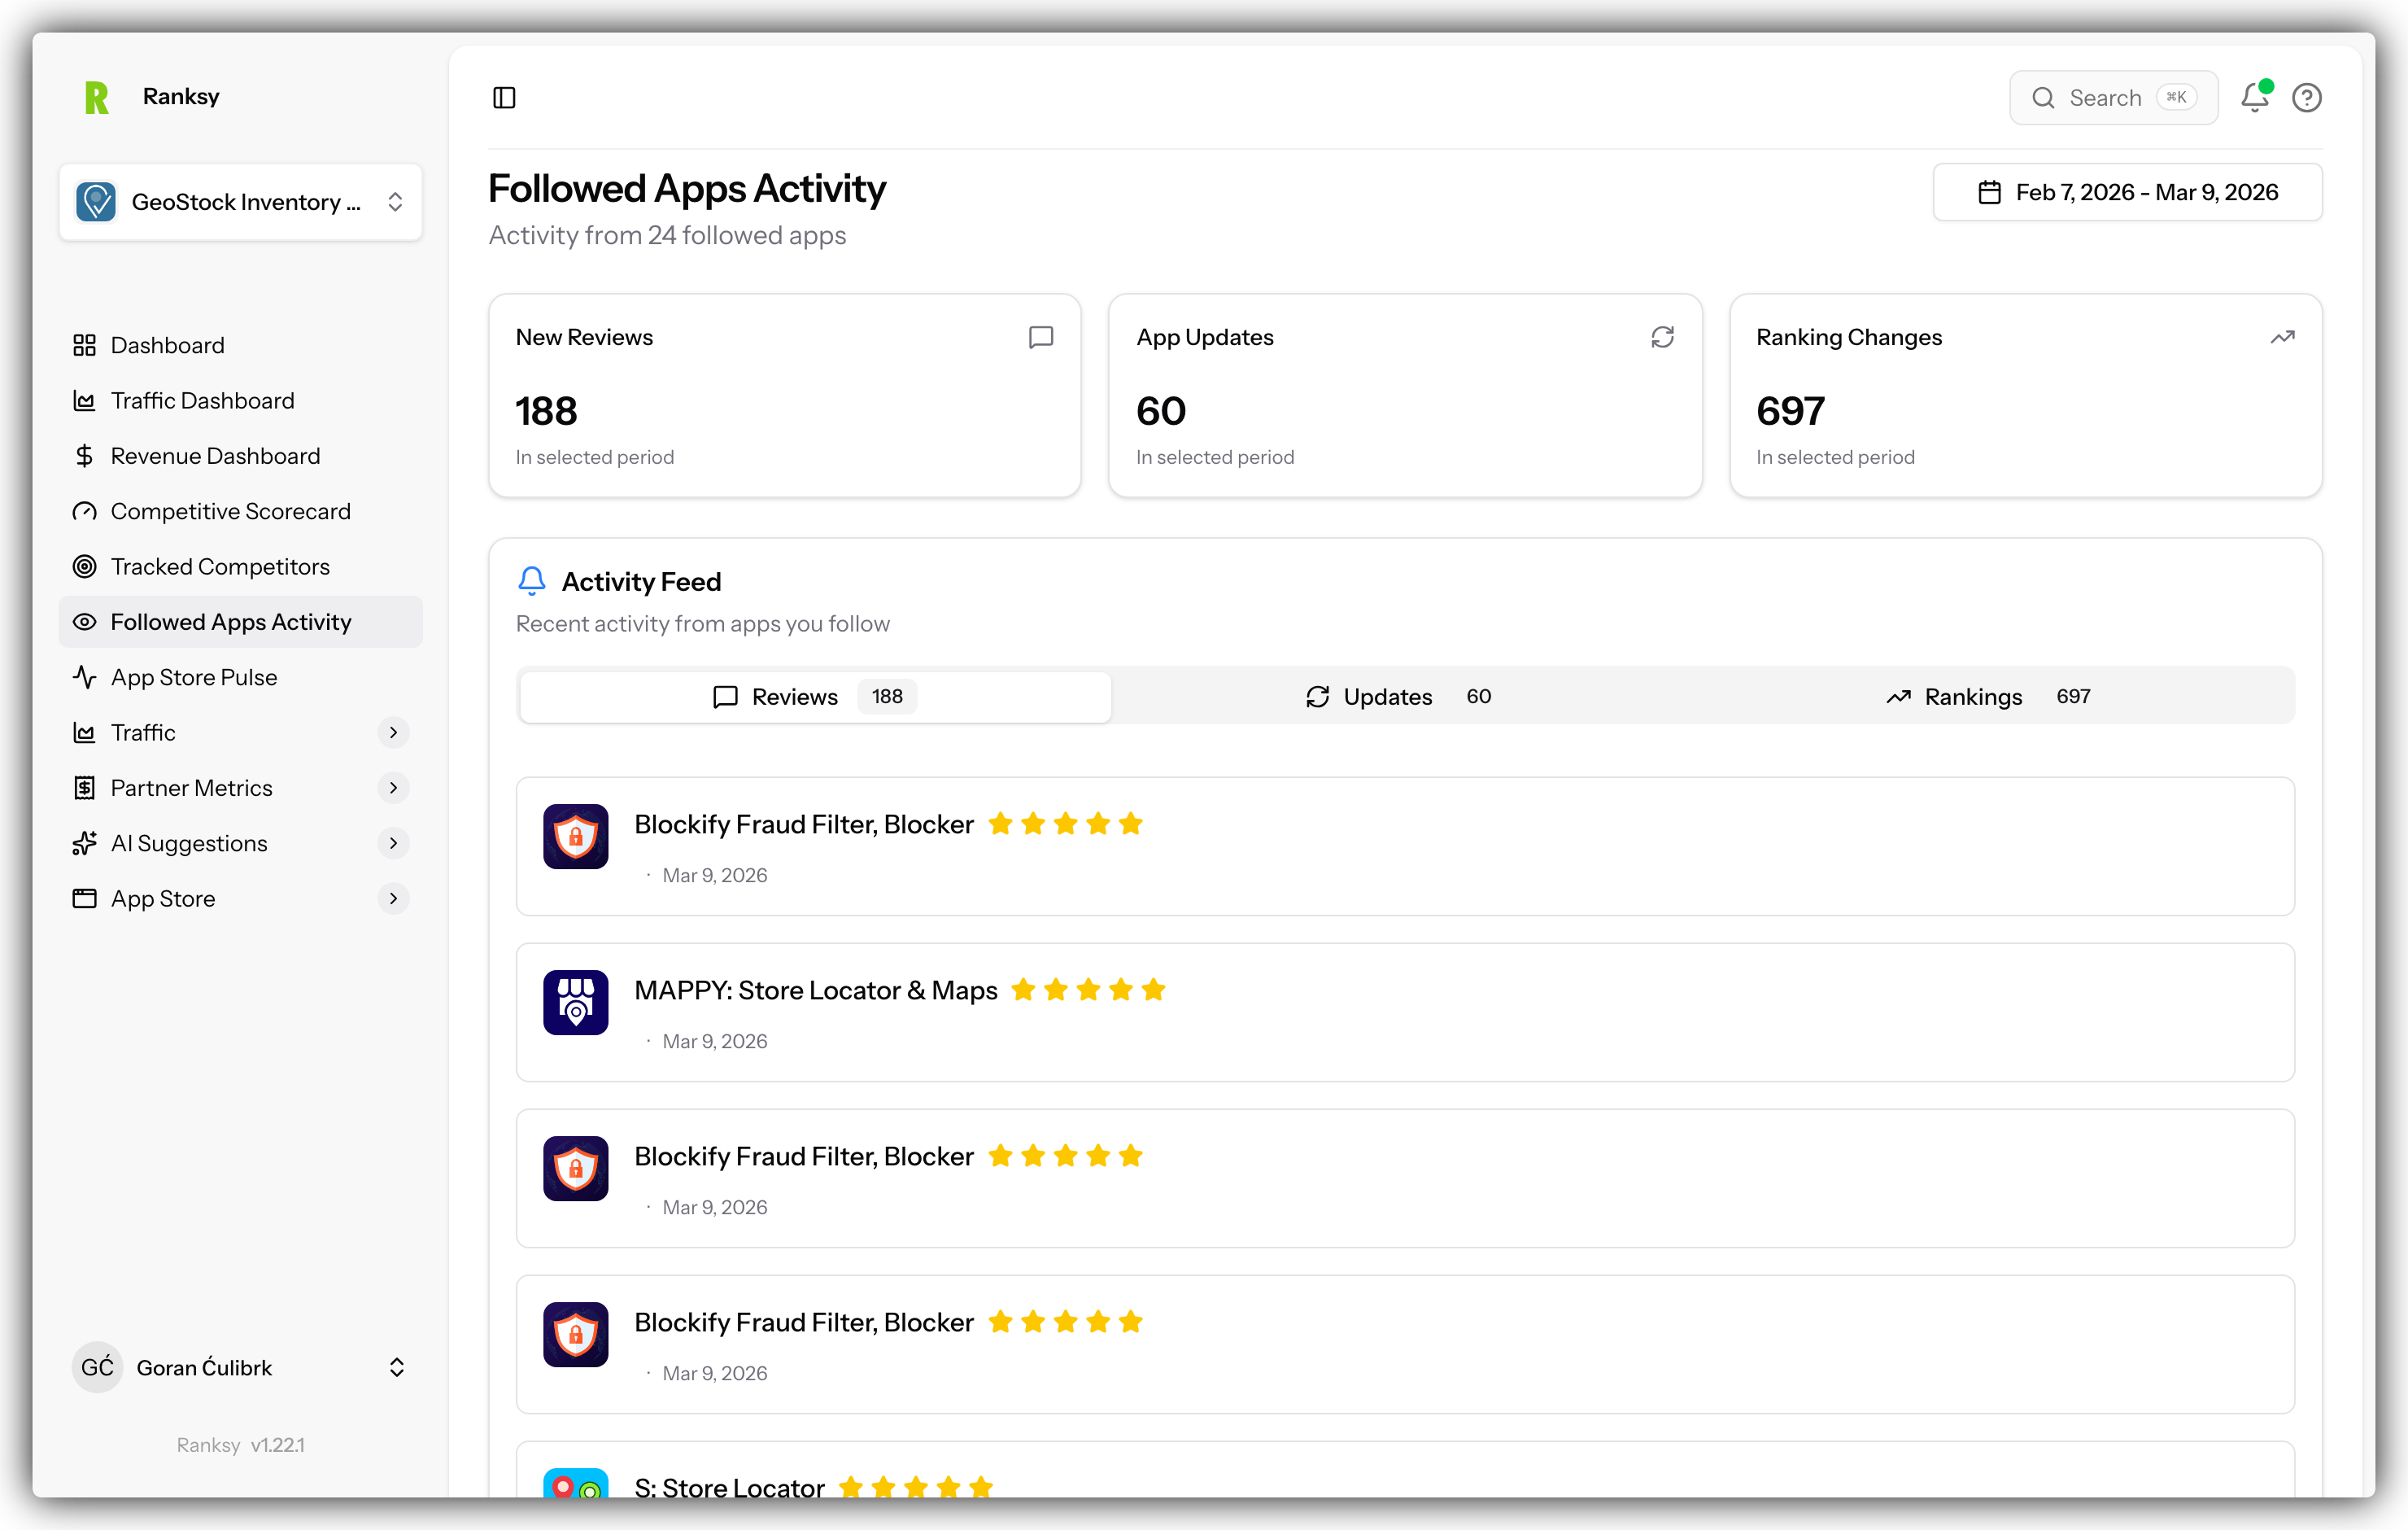2408x1530 pixels.
Task: Click the GeoStock Inventory app icon
Action: click(96, 201)
